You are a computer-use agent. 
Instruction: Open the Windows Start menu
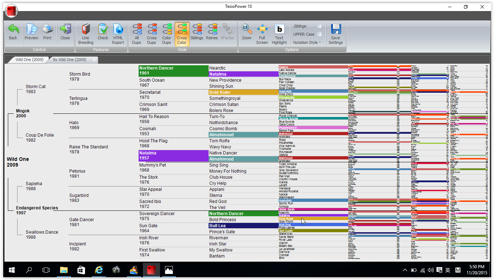[11, 270]
